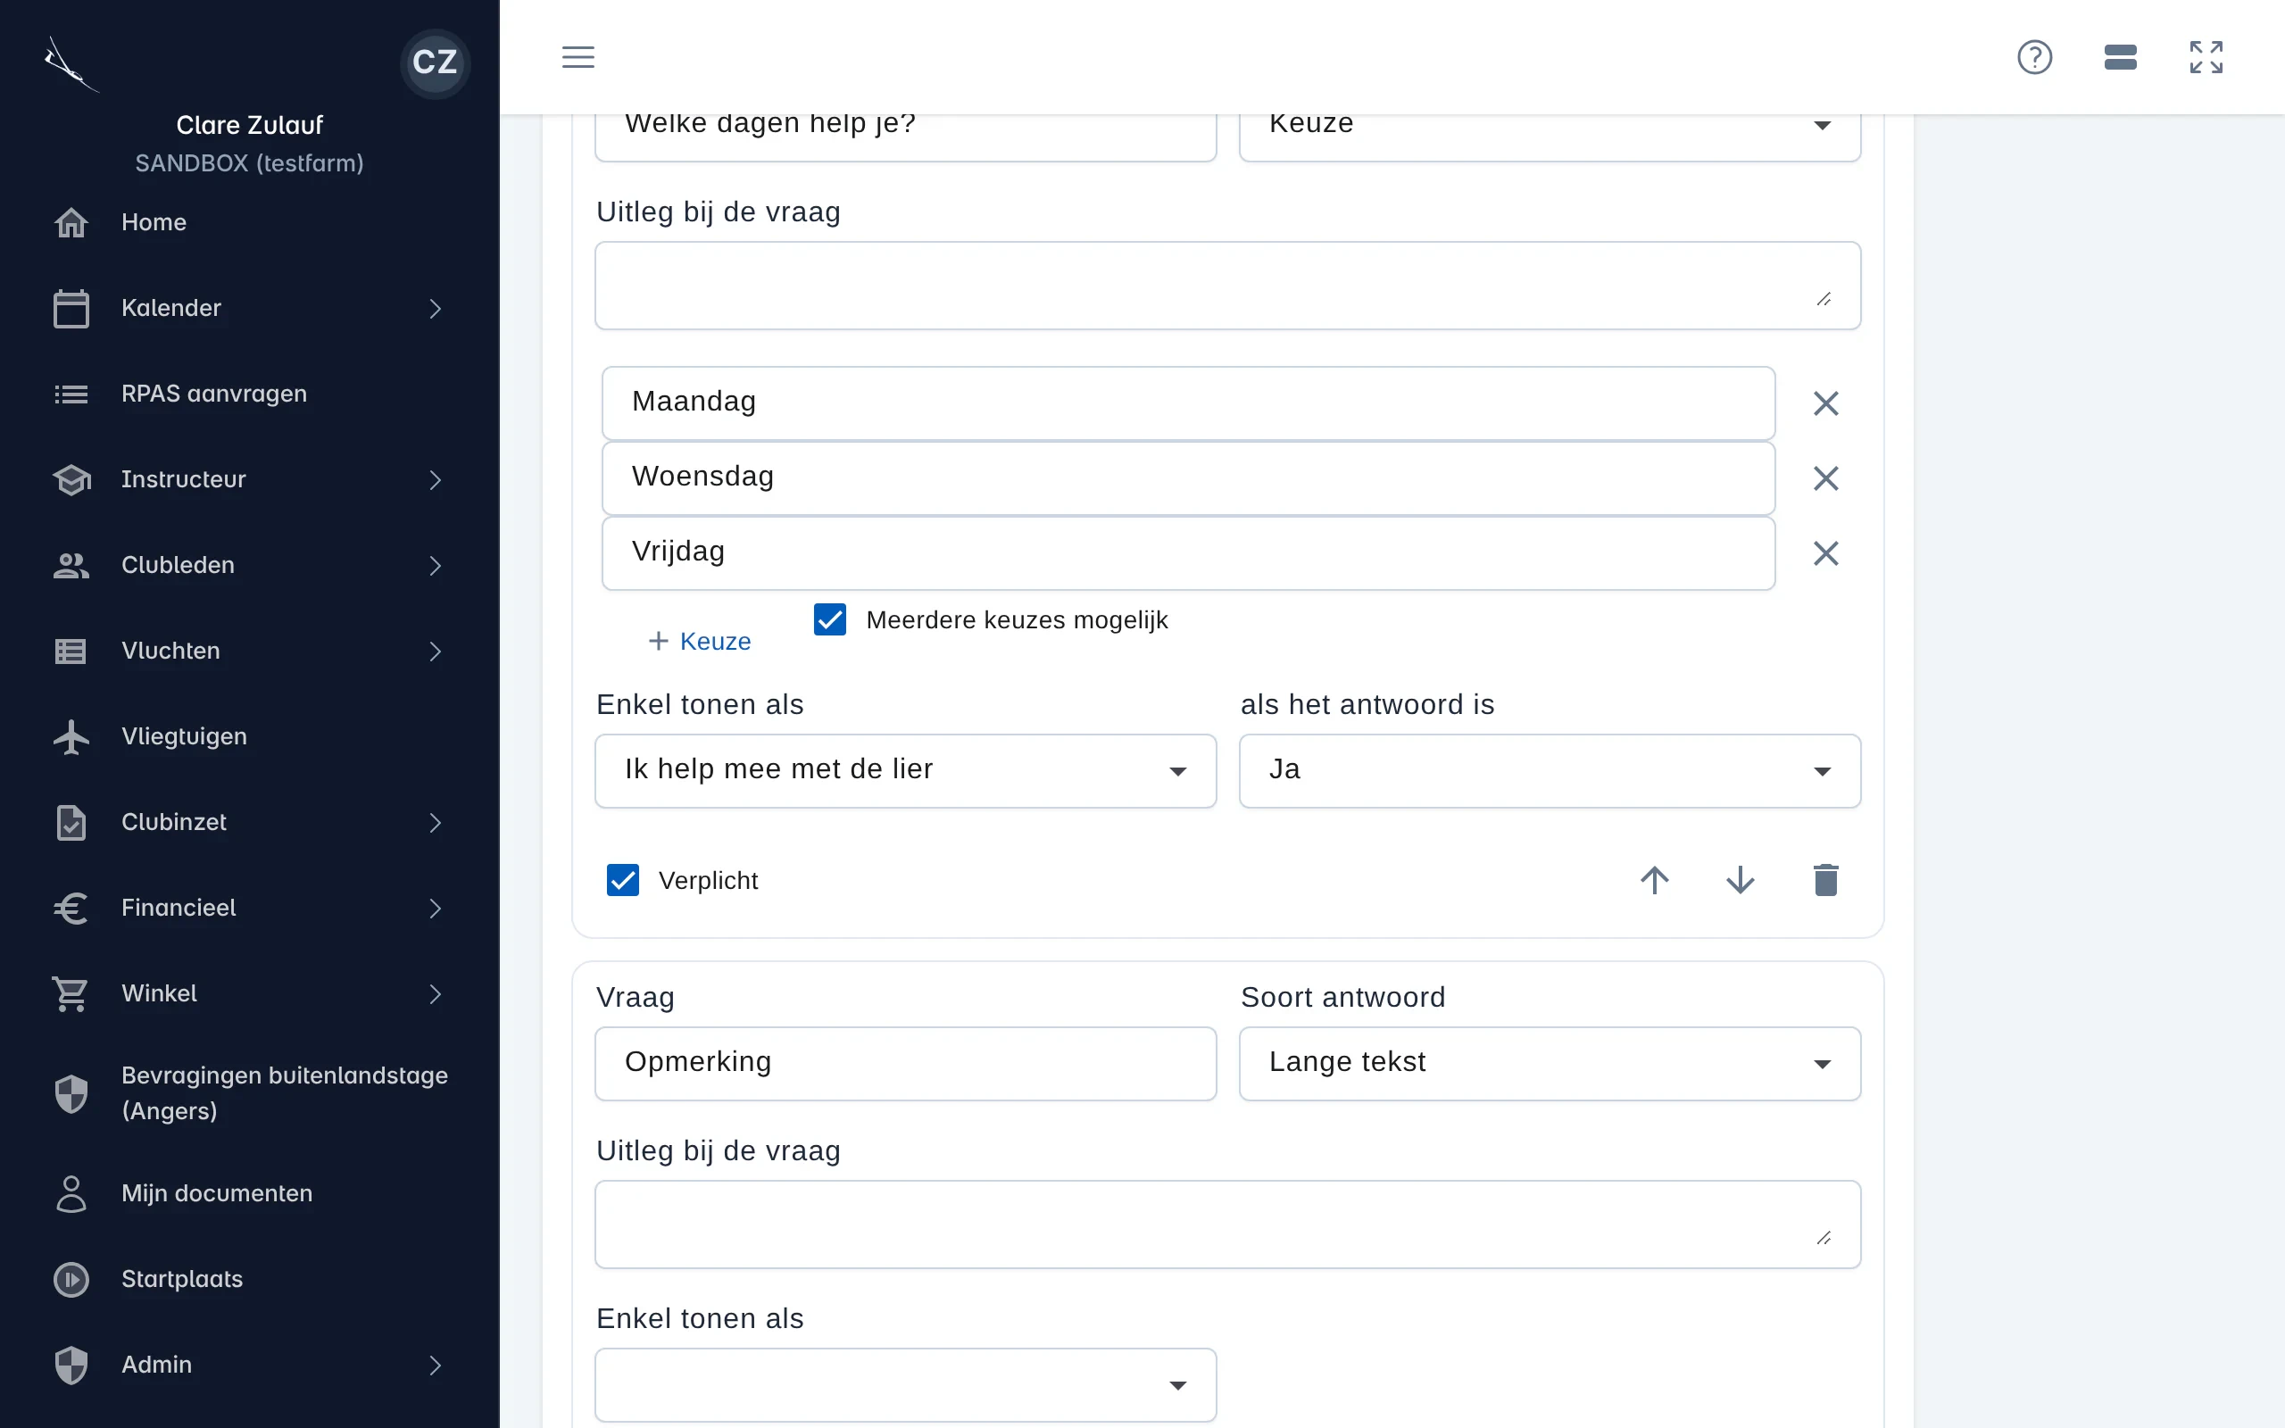Expand the Admin menu
Image resolution: width=2285 pixels, height=1428 pixels.
[249, 1365]
